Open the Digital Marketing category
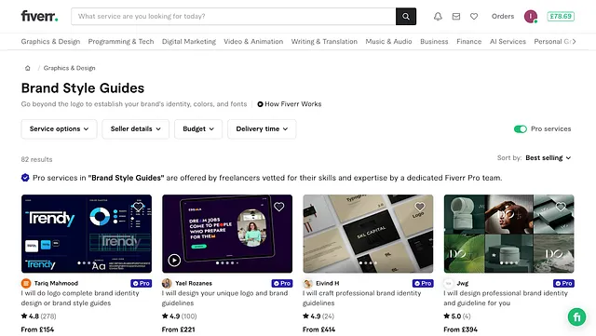This screenshot has width=596, height=336. (x=189, y=42)
